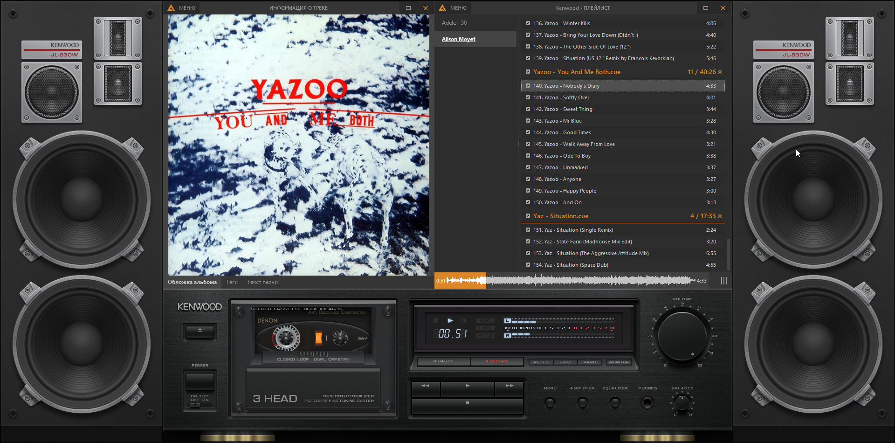Screen dimensions: 895x443
Task: Select track 150. Yazoo - And On
Action: pos(623,202)
